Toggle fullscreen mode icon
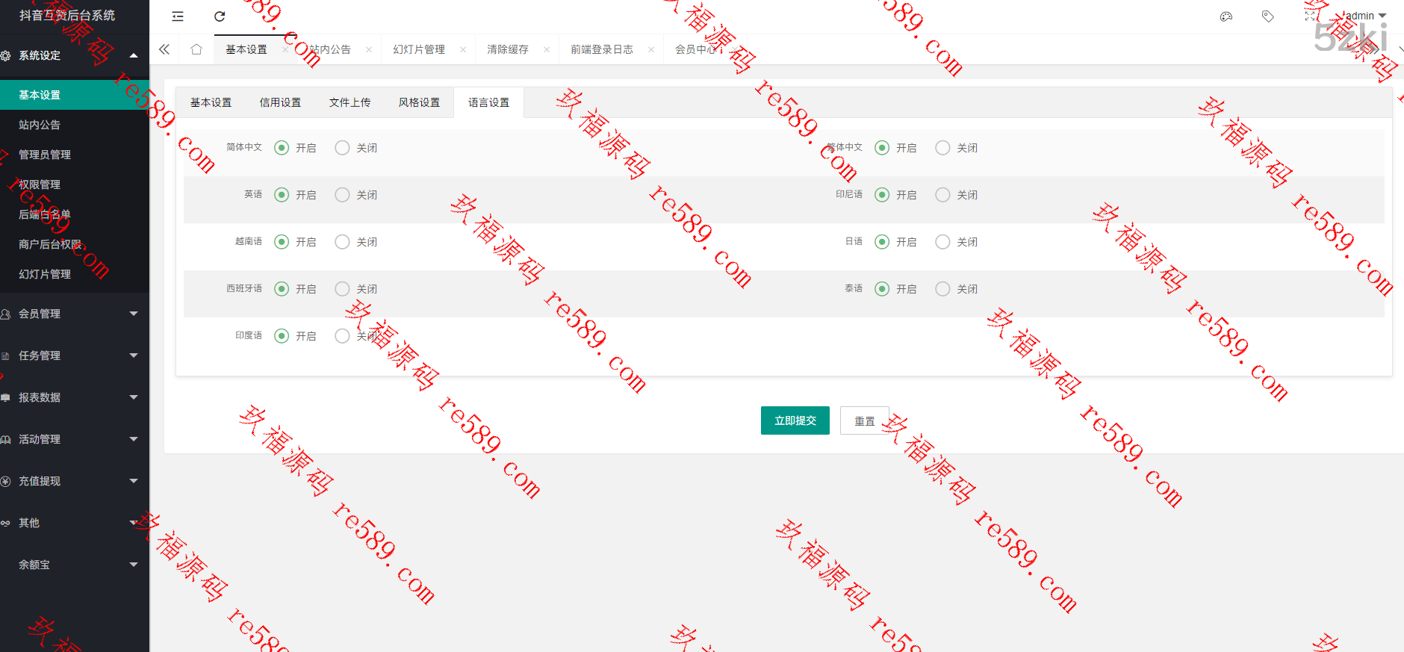 tap(1310, 16)
